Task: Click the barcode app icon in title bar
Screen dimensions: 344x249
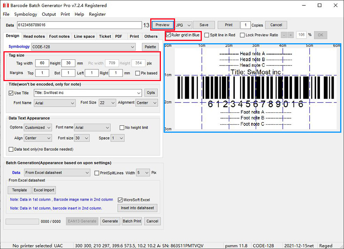Action: [x=6, y=5]
